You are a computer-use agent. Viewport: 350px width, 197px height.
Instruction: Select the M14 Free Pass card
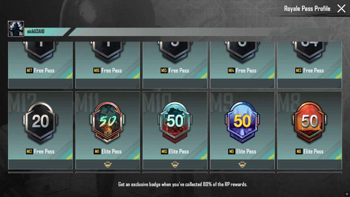pos(242,65)
